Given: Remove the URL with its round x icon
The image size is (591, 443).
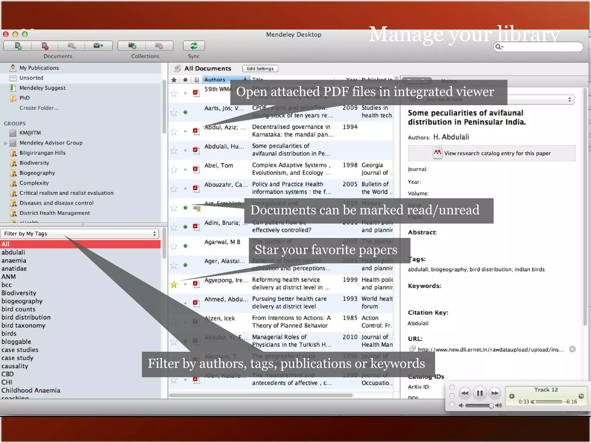Looking at the screenshot, I should click(572, 349).
